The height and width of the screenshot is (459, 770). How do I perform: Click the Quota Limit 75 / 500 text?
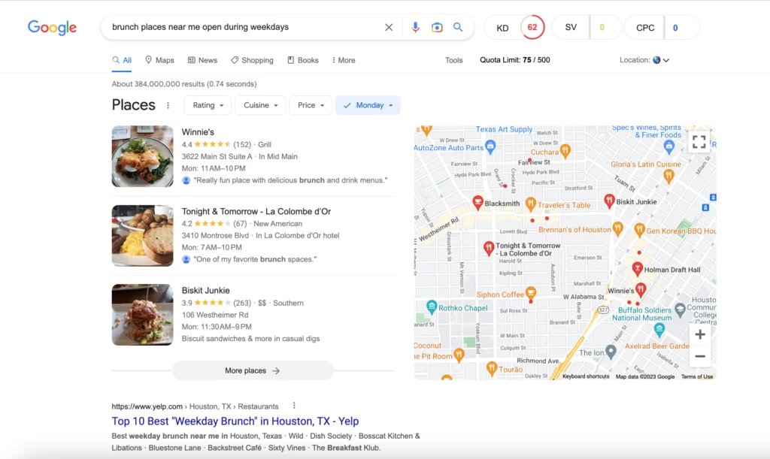coord(514,60)
